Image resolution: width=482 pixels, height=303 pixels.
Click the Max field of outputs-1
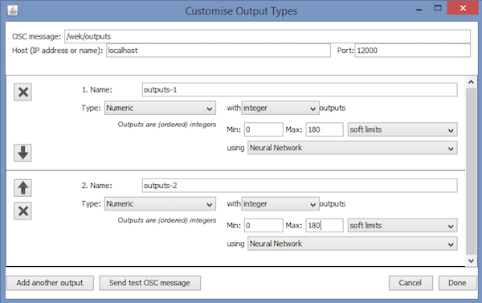pyautogui.click(x=325, y=129)
